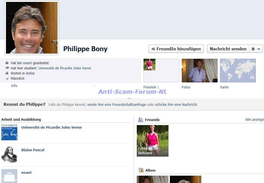
Task: Click the FreundIn hinzufügen button
Action: (176, 49)
